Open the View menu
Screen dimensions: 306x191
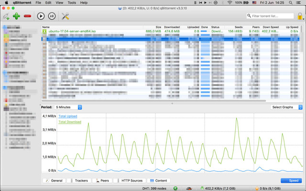(59, 2)
